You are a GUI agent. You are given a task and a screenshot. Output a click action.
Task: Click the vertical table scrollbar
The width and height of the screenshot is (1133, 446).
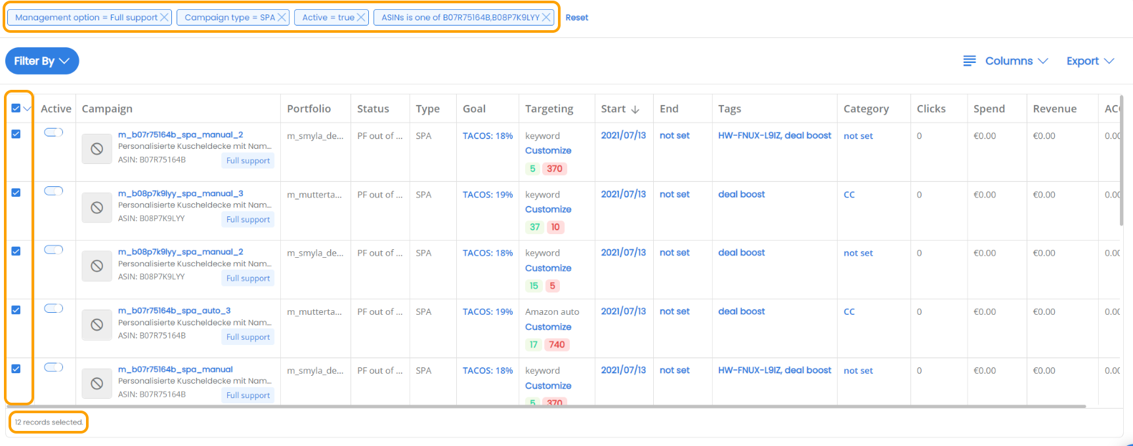(x=1121, y=161)
